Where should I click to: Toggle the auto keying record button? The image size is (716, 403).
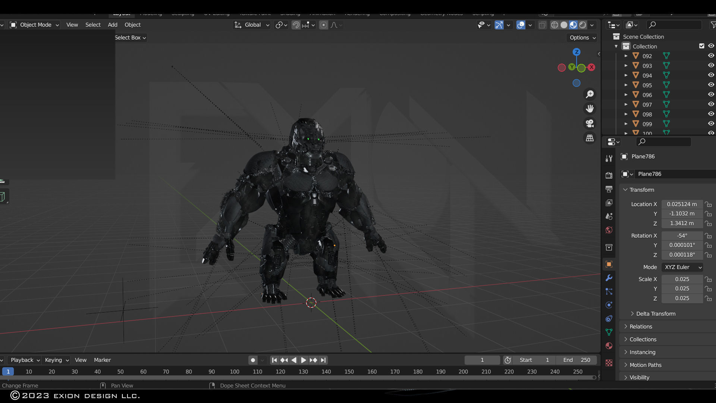[253, 360]
